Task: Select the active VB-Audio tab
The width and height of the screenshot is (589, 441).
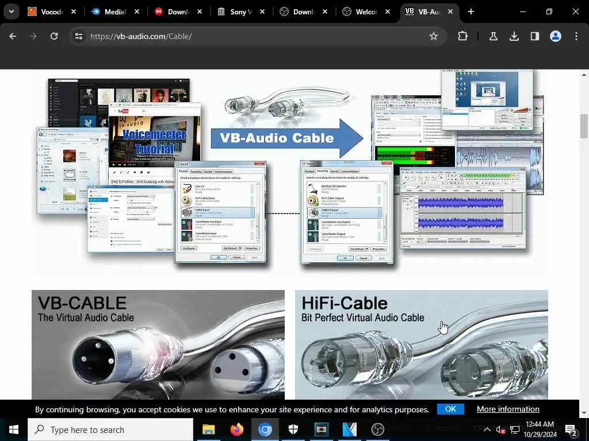Action: point(429,12)
